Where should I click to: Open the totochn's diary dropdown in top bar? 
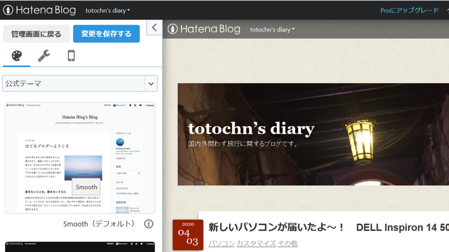click(x=108, y=10)
